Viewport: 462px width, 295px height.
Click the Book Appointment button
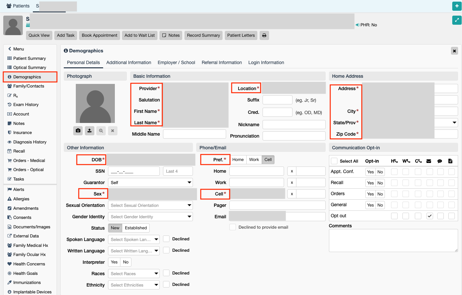(99, 35)
